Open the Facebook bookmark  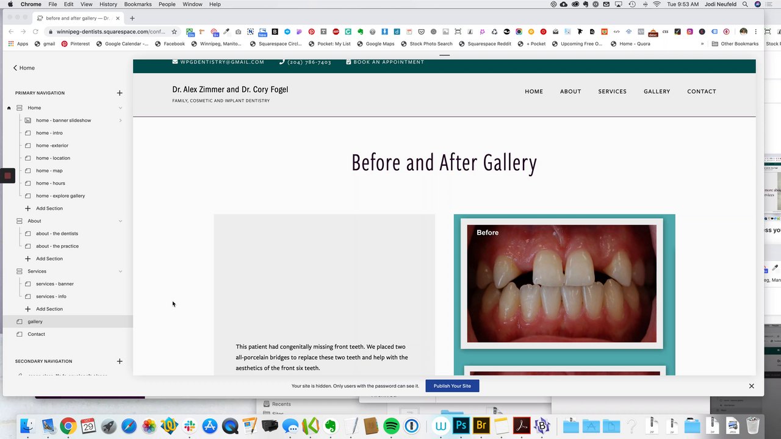pyautogui.click(x=170, y=44)
